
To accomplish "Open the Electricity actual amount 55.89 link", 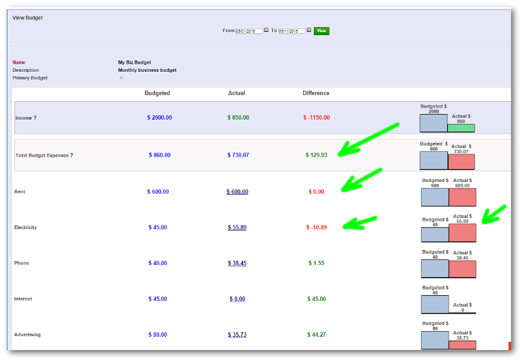I will click(x=238, y=228).
